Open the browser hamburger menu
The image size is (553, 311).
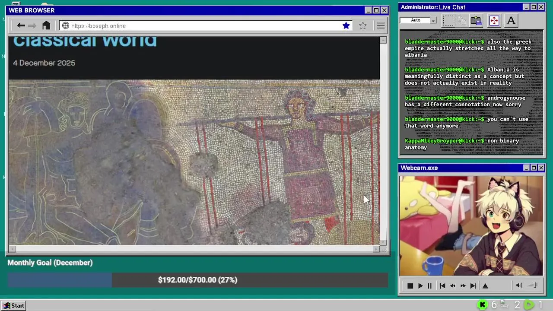[381, 25]
